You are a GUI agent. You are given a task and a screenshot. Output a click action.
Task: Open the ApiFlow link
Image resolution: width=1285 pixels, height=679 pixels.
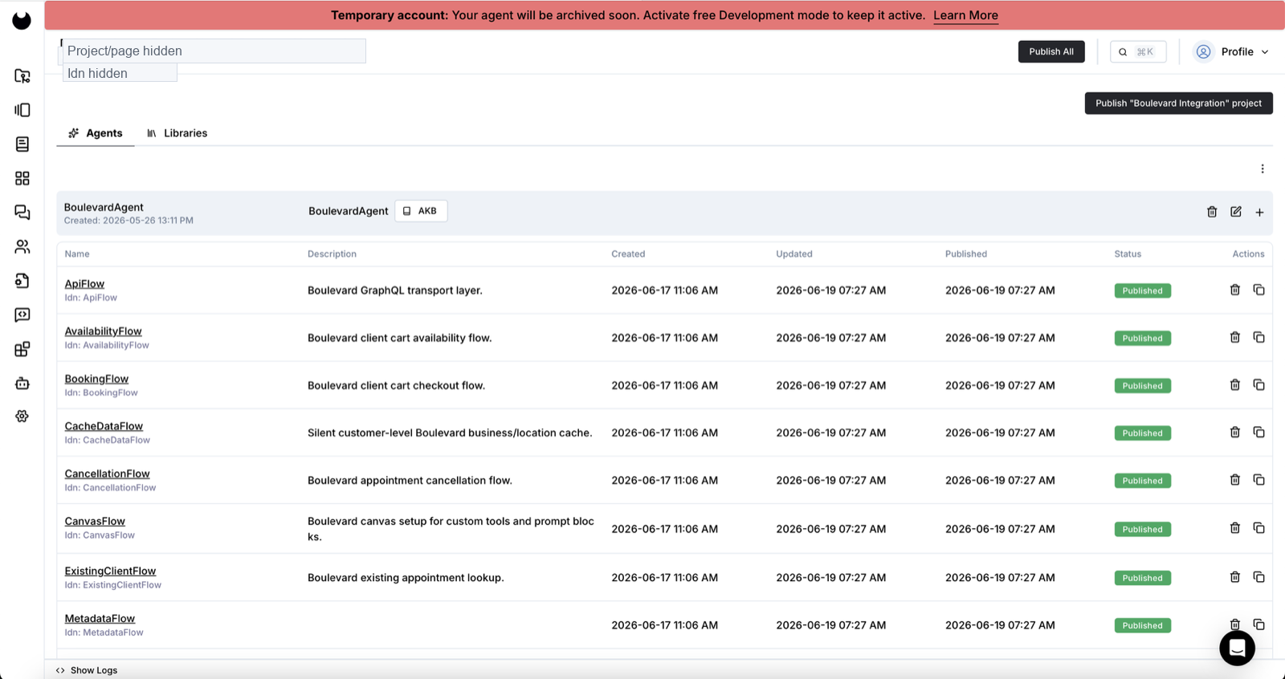(84, 283)
